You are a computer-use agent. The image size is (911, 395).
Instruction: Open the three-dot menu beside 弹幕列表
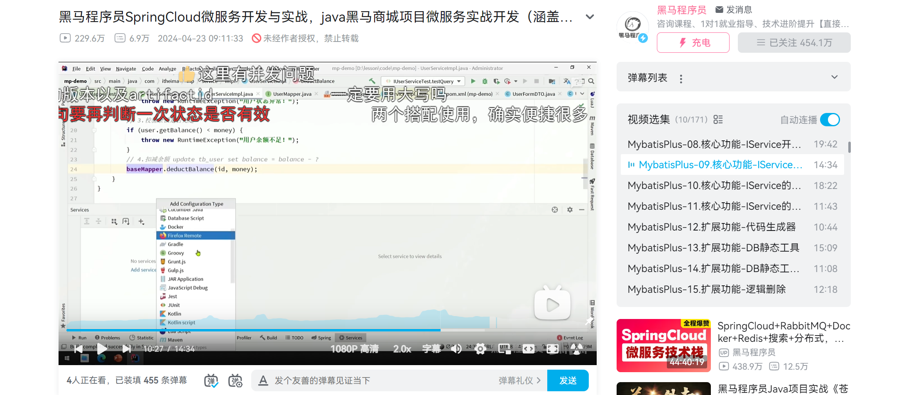681,79
